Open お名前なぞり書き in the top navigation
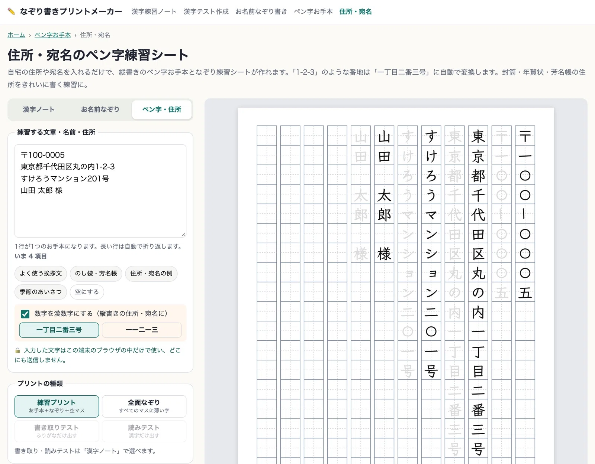595x464 pixels. coord(261,12)
